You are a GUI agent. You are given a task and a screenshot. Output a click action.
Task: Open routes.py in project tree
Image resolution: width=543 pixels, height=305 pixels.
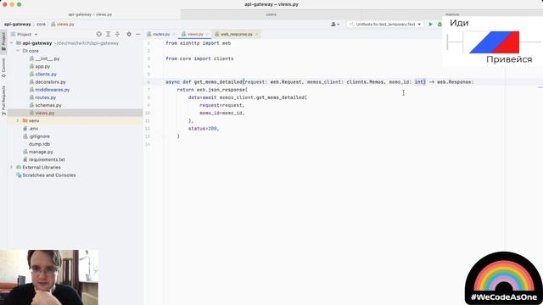pyautogui.click(x=45, y=97)
